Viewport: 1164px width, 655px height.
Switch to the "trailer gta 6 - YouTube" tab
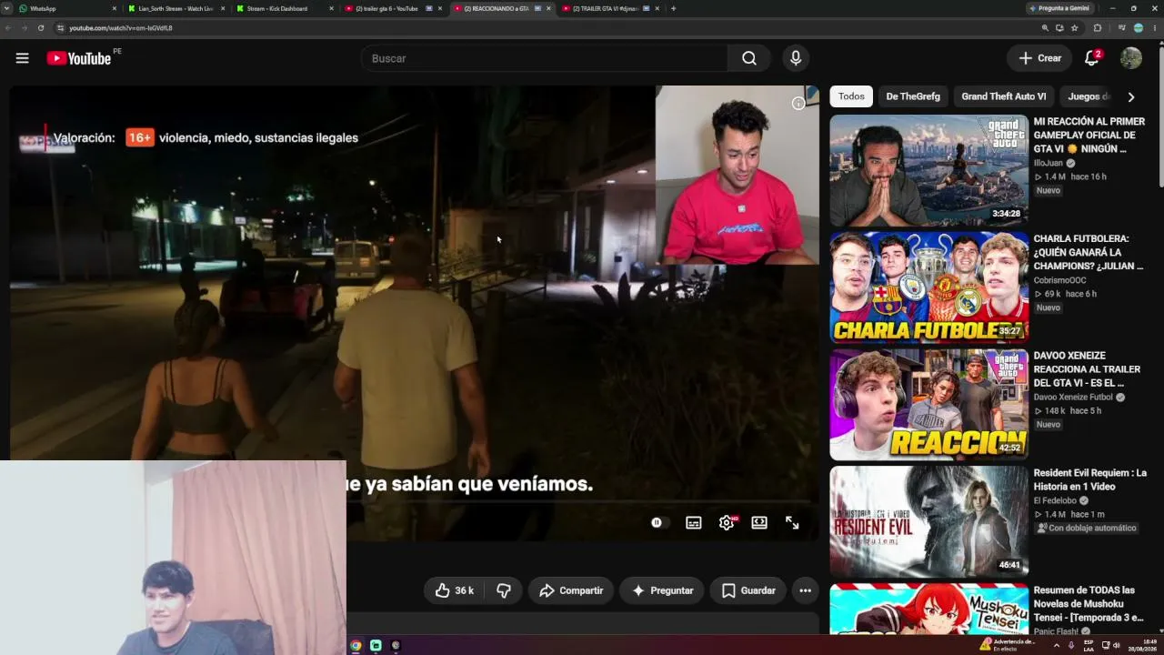pos(392,8)
